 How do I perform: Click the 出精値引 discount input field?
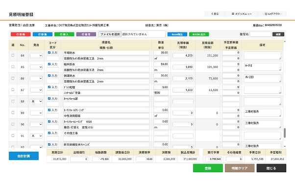click(x=79, y=159)
